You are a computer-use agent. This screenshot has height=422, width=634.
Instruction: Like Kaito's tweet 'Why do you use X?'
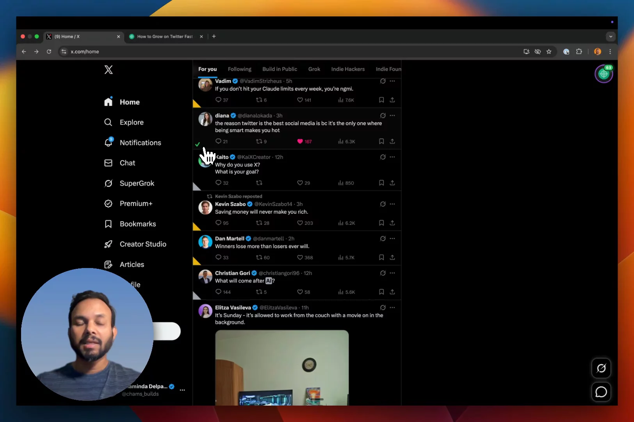tap(303, 183)
